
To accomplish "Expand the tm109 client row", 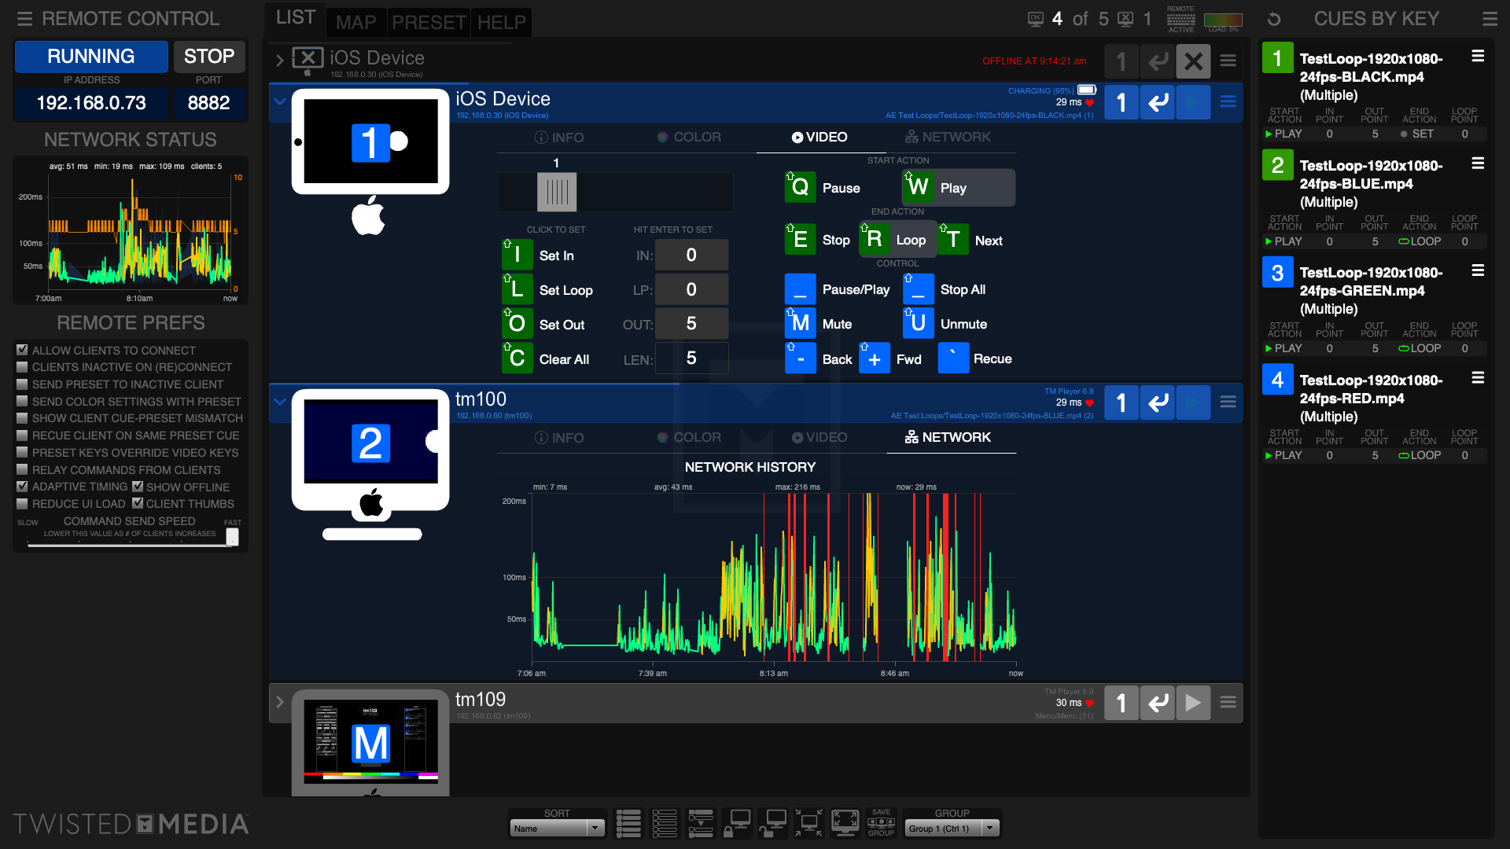I will coord(279,702).
